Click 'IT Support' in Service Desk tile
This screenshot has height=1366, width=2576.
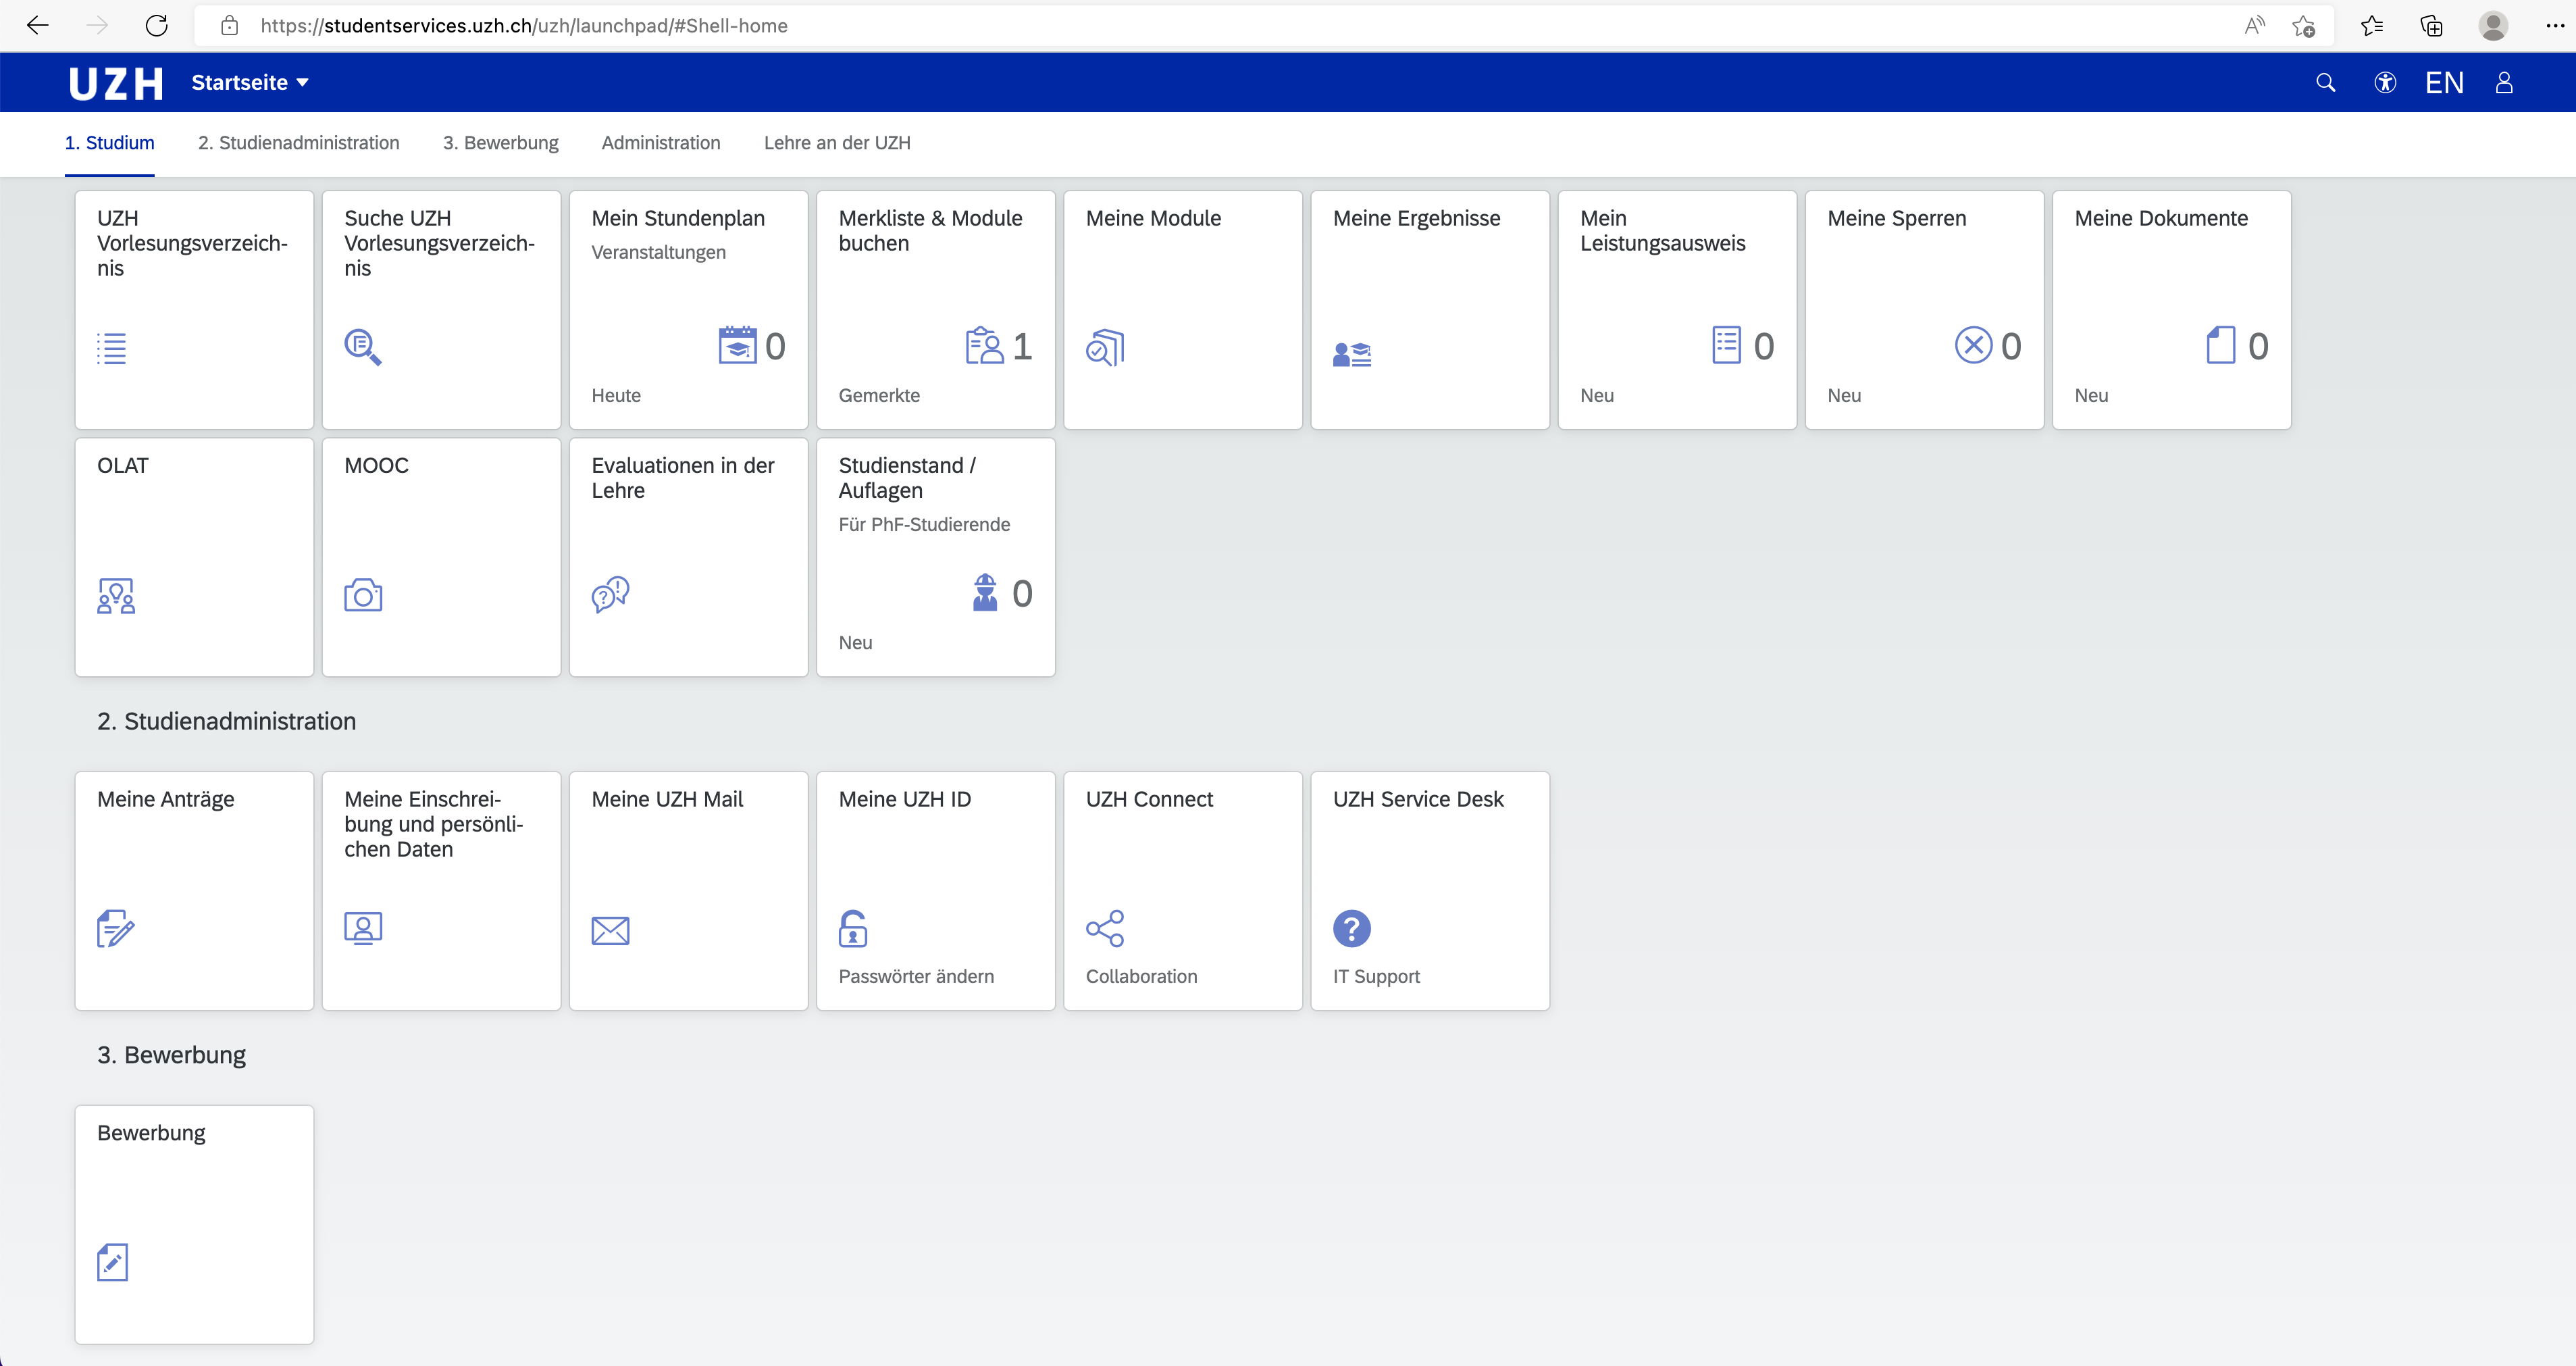pyautogui.click(x=1376, y=976)
